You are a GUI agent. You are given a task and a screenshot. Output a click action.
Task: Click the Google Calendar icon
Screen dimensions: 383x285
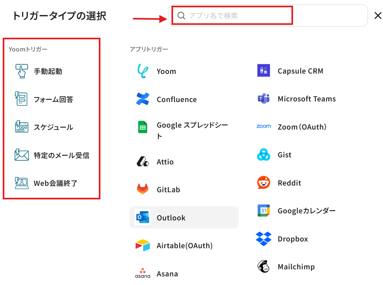click(x=264, y=210)
